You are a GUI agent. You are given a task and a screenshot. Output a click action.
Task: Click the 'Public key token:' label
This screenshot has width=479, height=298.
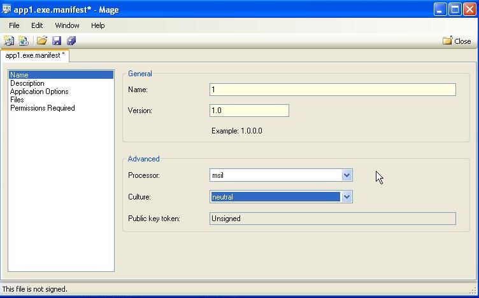coord(154,219)
